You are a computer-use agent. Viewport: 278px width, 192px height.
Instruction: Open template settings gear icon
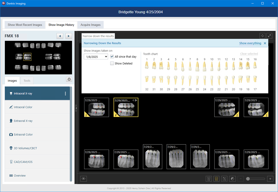(x=69, y=79)
